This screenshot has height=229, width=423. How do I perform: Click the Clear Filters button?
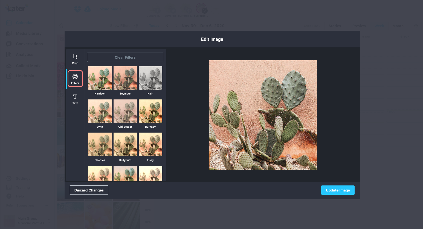[125, 57]
